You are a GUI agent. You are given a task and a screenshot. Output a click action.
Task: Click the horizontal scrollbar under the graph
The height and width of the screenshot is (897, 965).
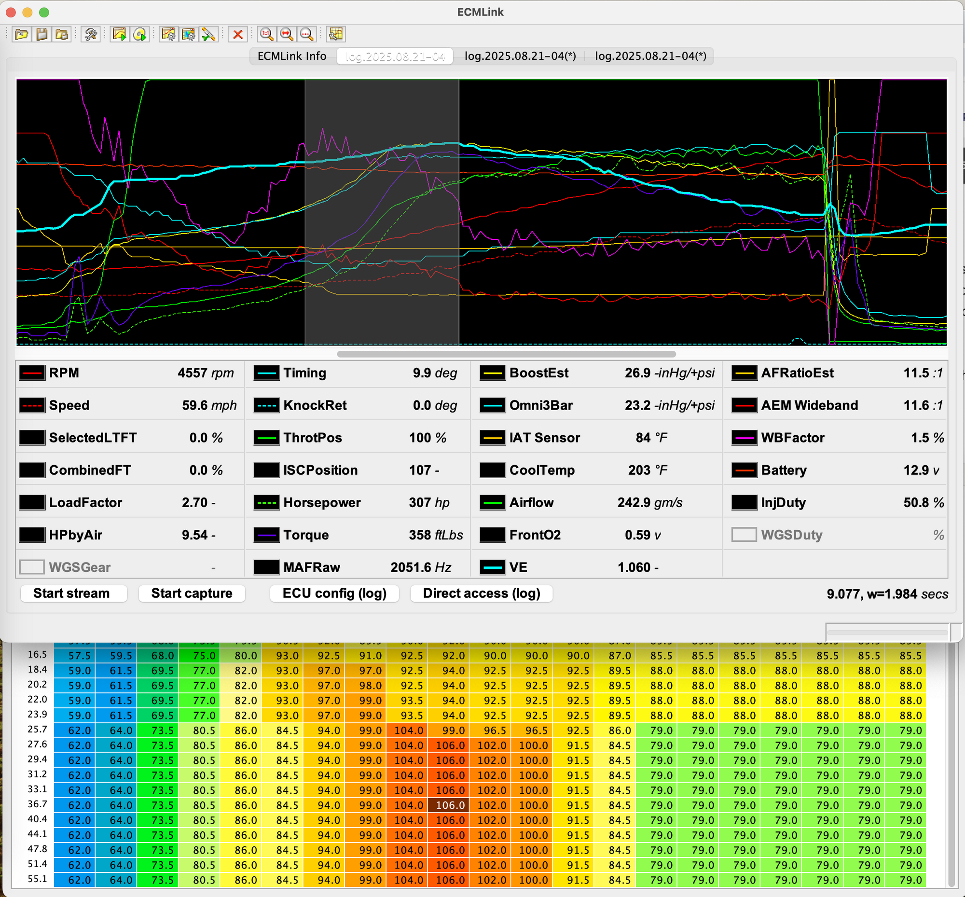pyautogui.click(x=506, y=354)
